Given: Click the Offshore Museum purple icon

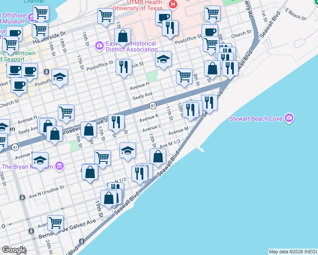Looking at the screenshot, I should (31, 17).
